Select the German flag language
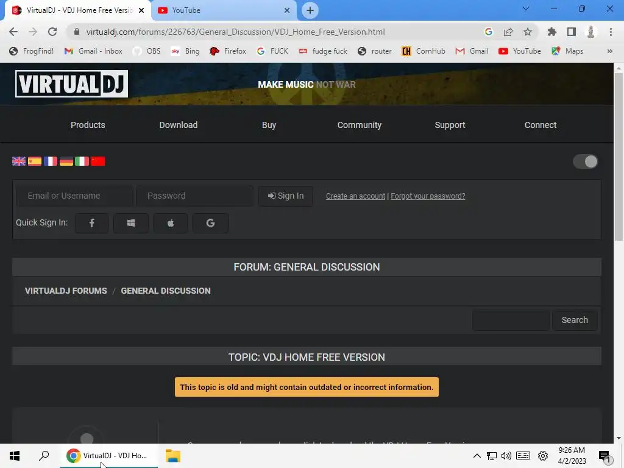624x468 pixels. coord(66,161)
